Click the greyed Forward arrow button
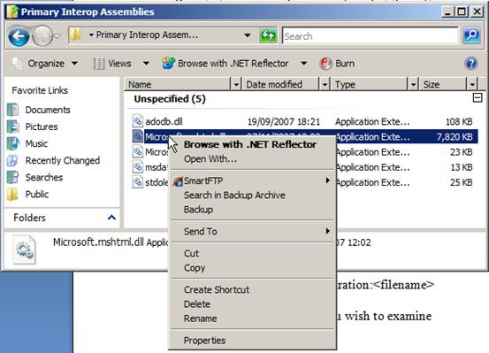The height and width of the screenshot is (353, 489). pos(42,36)
